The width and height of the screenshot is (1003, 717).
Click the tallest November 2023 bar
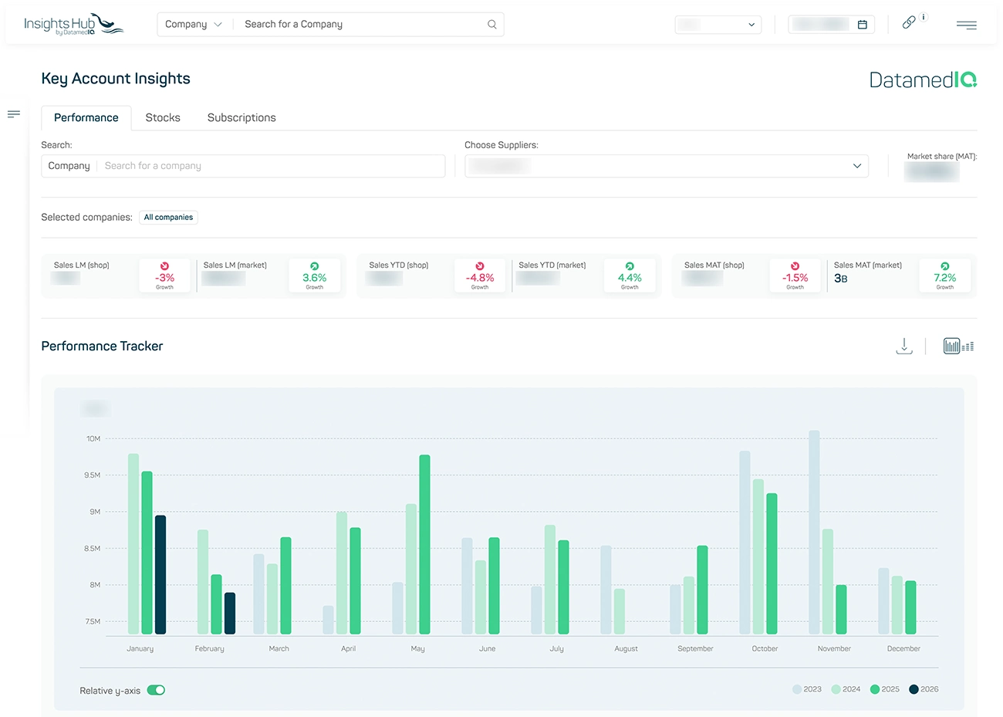point(814,533)
